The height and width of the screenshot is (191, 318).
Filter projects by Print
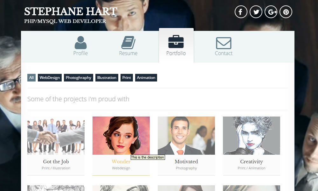click(127, 78)
